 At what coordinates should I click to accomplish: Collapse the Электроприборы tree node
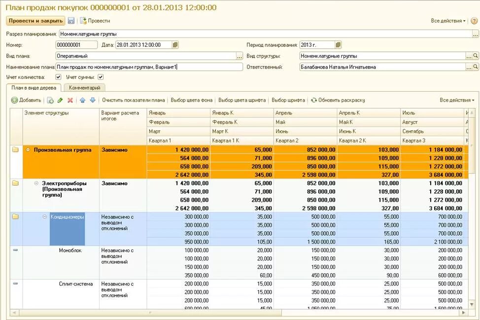click(36, 183)
